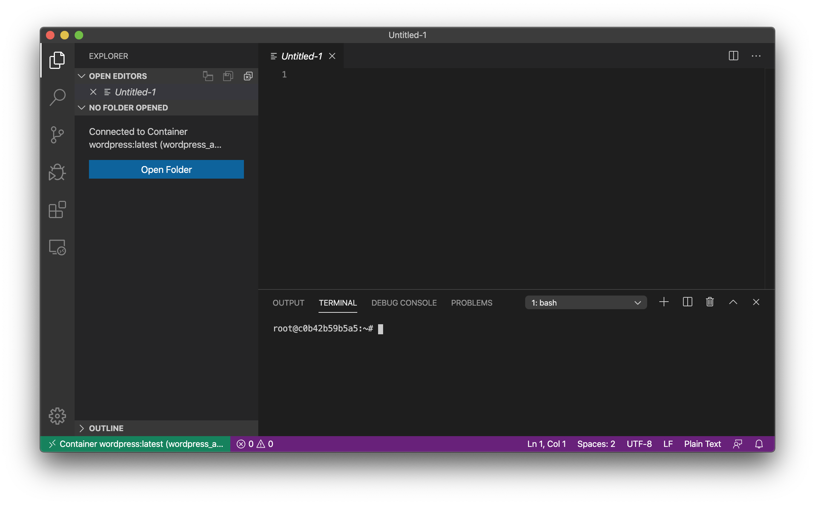815x505 pixels.
Task: Kill terminal with the trash icon
Action: [710, 302]
